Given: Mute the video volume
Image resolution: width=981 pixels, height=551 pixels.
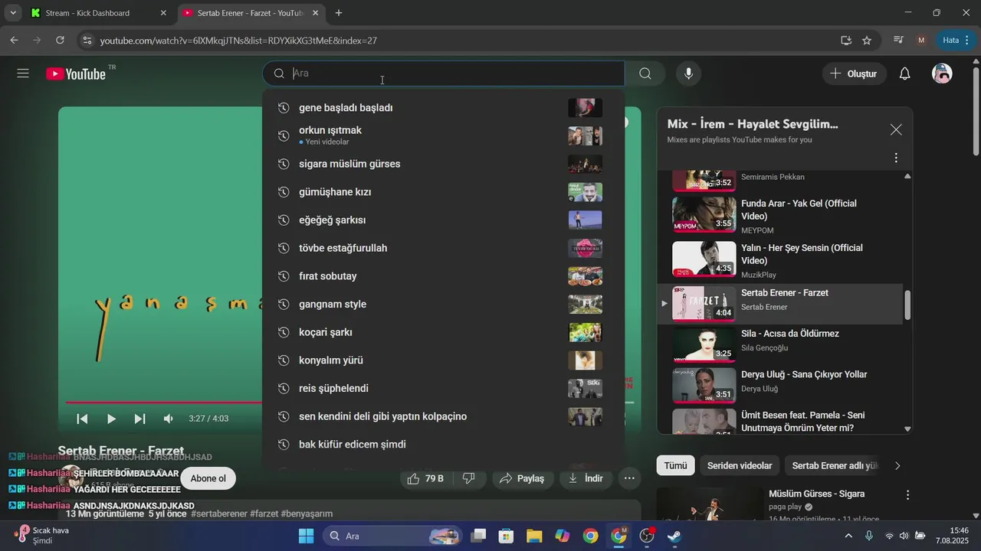Looking at the screenshot, I should coord(169,419).
